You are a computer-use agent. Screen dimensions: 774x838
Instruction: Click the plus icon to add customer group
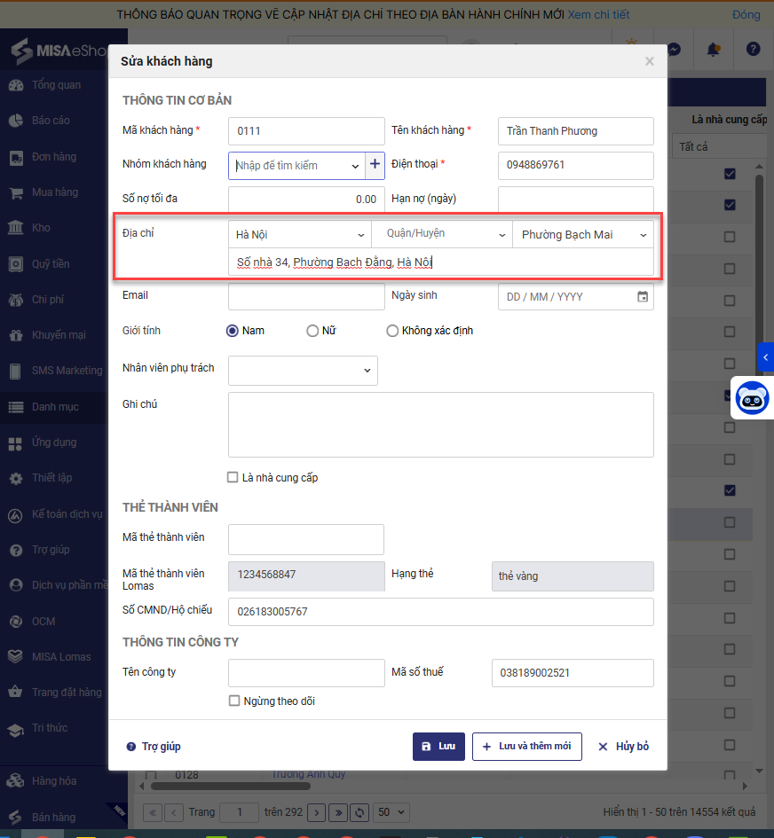tap(375, 164)
